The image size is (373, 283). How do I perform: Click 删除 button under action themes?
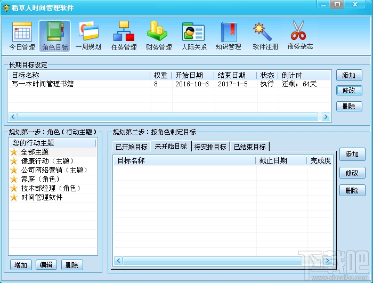pos(72,265)
